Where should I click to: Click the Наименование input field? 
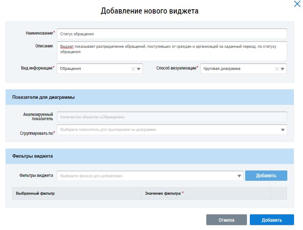click(171, 34)
